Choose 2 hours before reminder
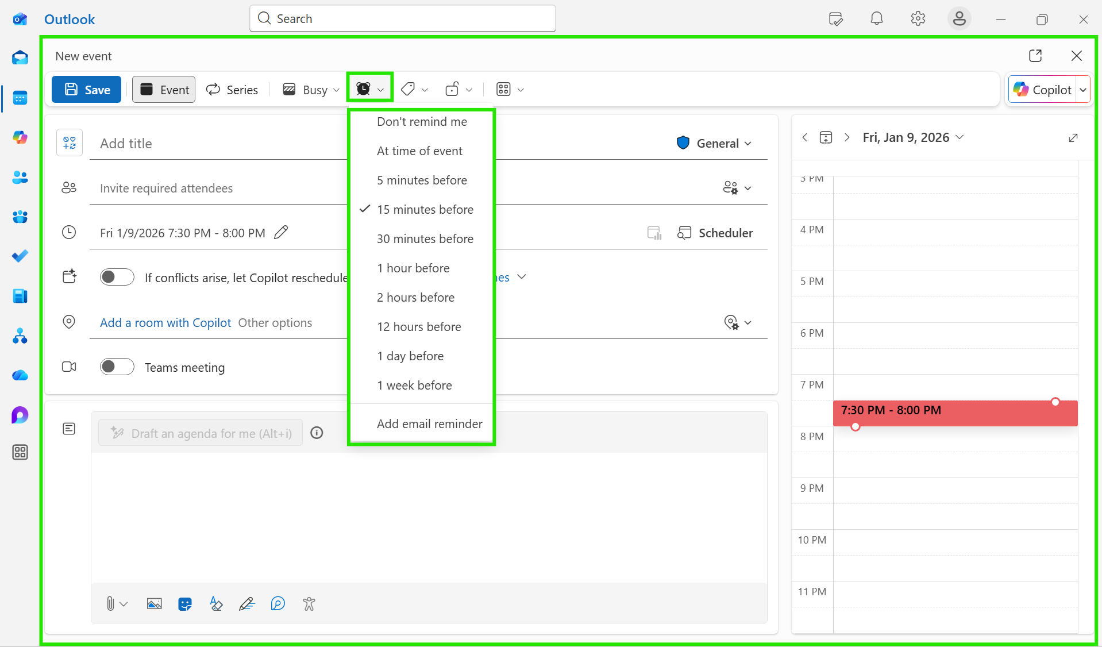 [x=421, y=297]
